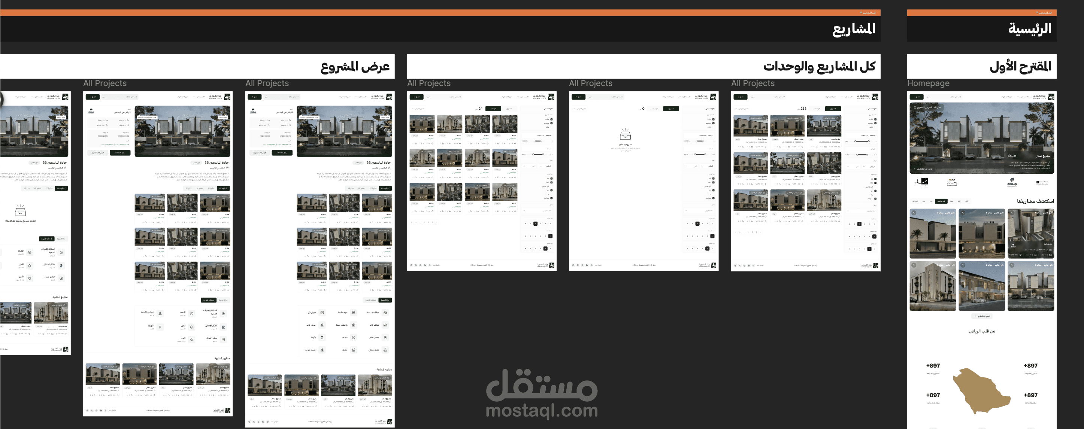Click the download project brochure icon on Homepage hero
The height and width of the screenshot is (429, 1084).
click(915, 107)
